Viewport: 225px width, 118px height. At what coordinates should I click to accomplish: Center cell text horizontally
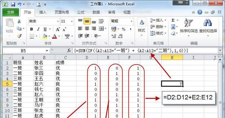(x=87, y=29)
